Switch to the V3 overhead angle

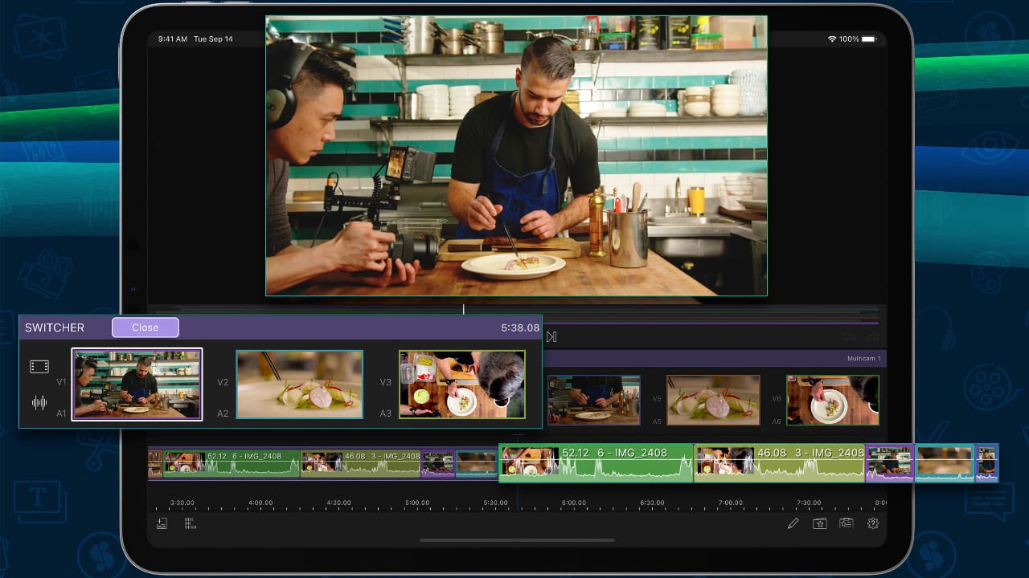click(462, 384)
